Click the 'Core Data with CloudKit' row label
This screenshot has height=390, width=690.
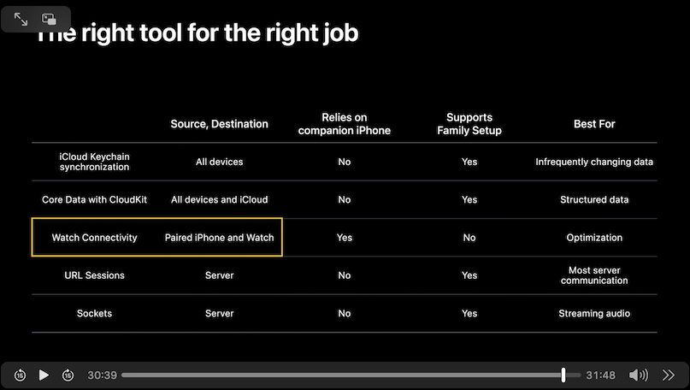tap(94, 199)
